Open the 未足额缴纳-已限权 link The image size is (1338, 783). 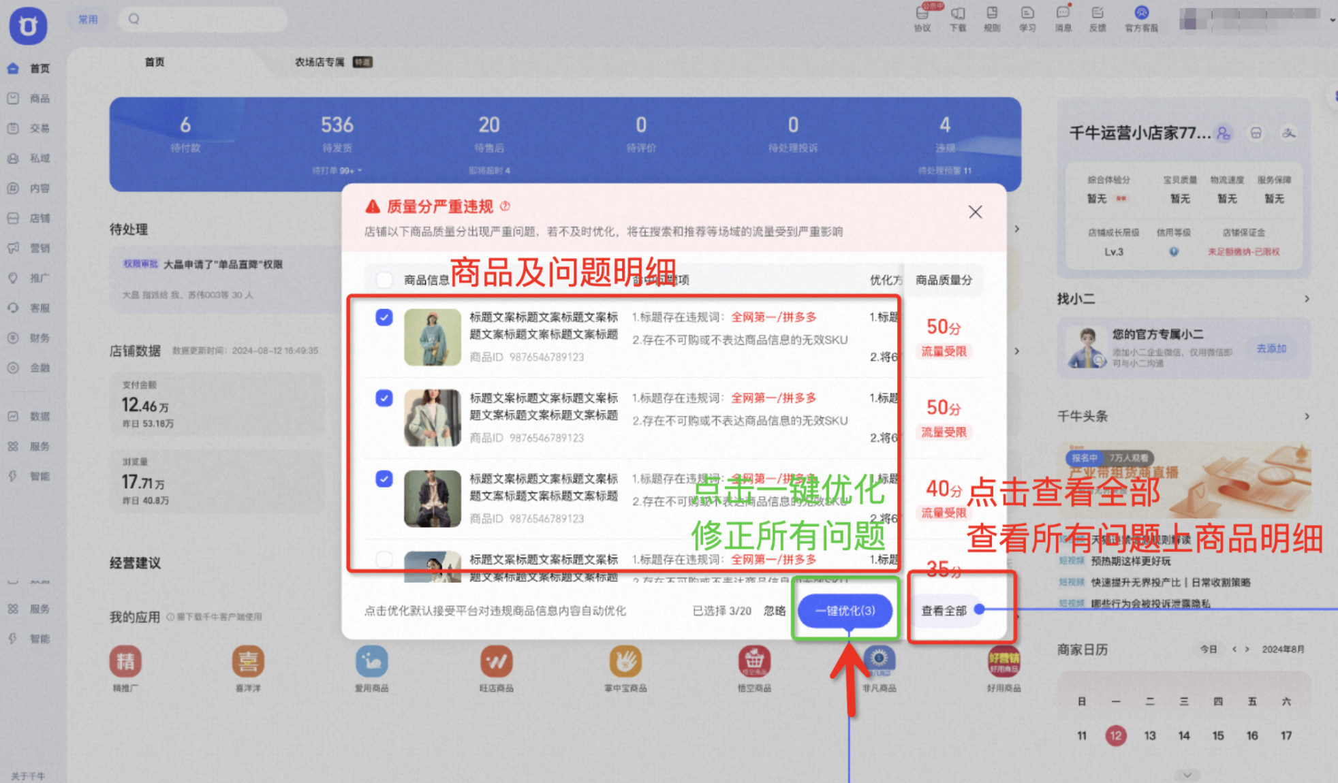click(x=1243, y=252)
